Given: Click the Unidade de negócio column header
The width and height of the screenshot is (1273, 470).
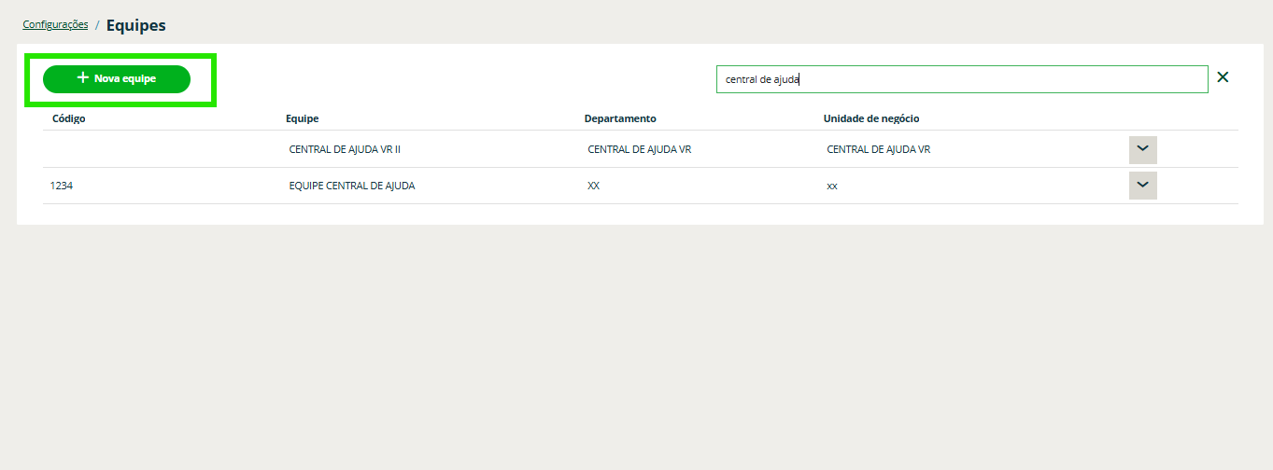Looking at the screenshot, I should (871, 118).
